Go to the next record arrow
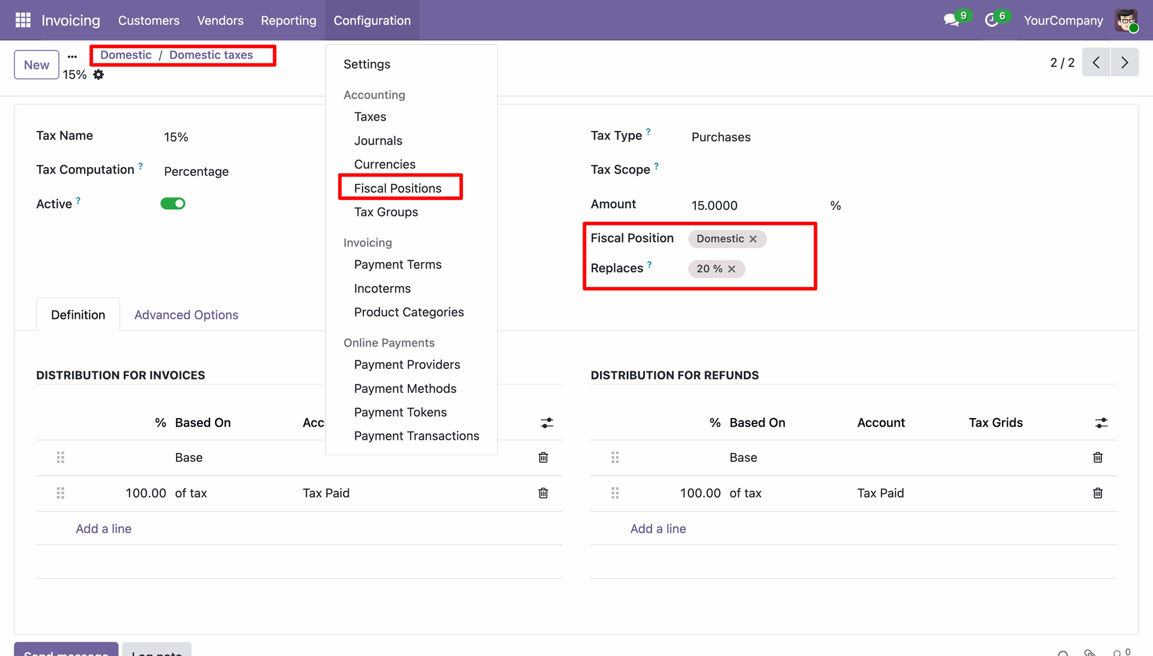Screen dimensions: 1153x656 [1124, 62]
